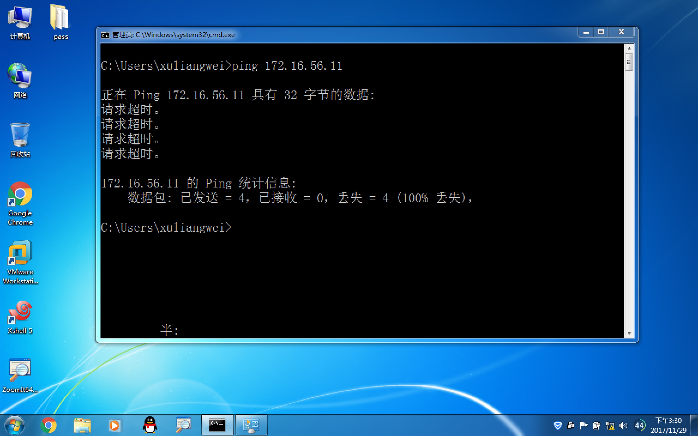The width and height of the screenshot is (698, 436).
Task: Open the QQ penguin taskbar icon
Action: point(150,425)
